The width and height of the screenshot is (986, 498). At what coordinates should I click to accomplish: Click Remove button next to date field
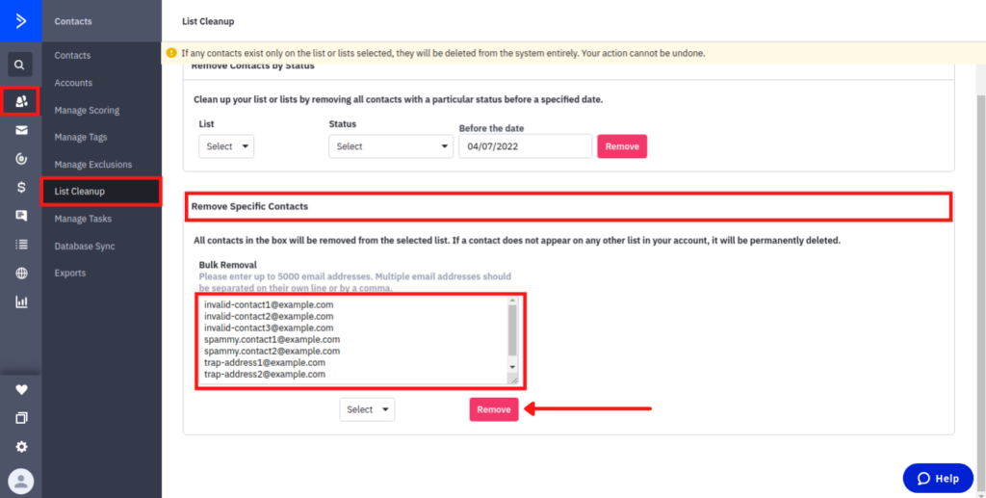pos(622,146)
